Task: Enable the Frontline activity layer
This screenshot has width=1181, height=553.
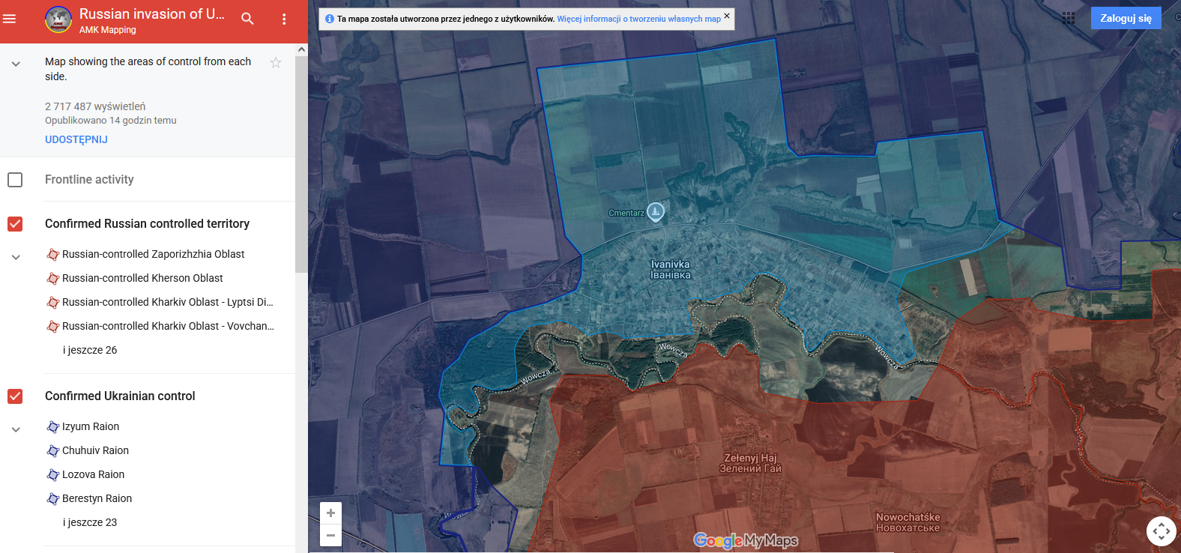Action: (15, 180)
